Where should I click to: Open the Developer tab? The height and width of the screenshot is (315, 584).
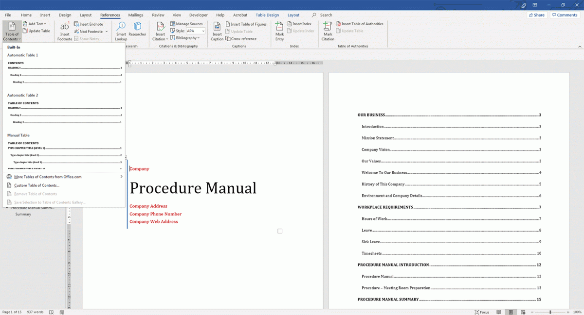(x=198, y=15)
